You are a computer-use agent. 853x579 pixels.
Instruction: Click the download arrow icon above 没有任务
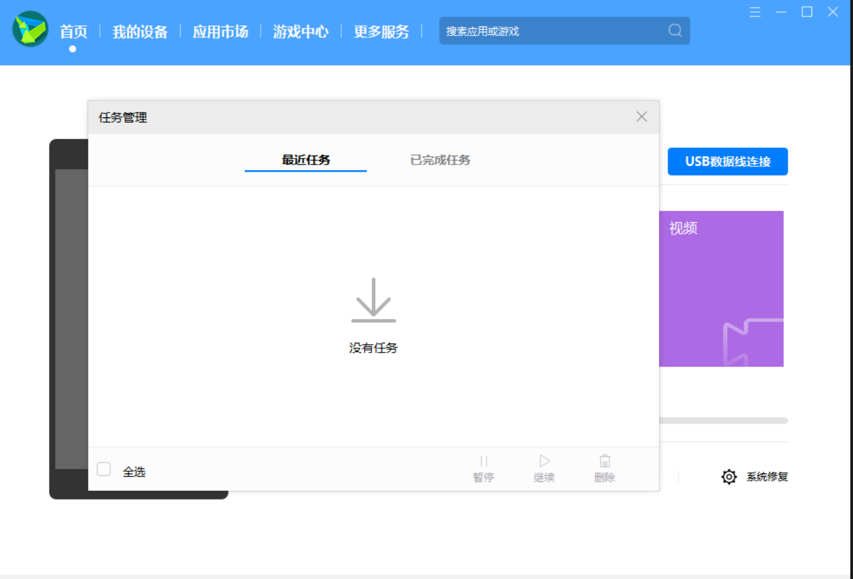[x=374, y=300]
